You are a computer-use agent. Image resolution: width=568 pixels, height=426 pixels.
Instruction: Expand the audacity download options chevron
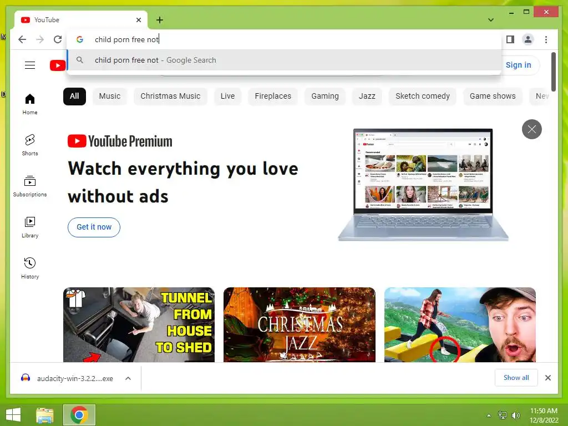coord(128,378)
